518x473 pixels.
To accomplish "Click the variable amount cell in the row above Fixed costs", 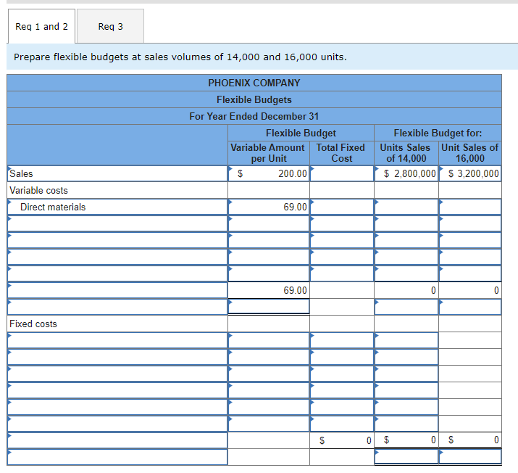I will 269,307.
